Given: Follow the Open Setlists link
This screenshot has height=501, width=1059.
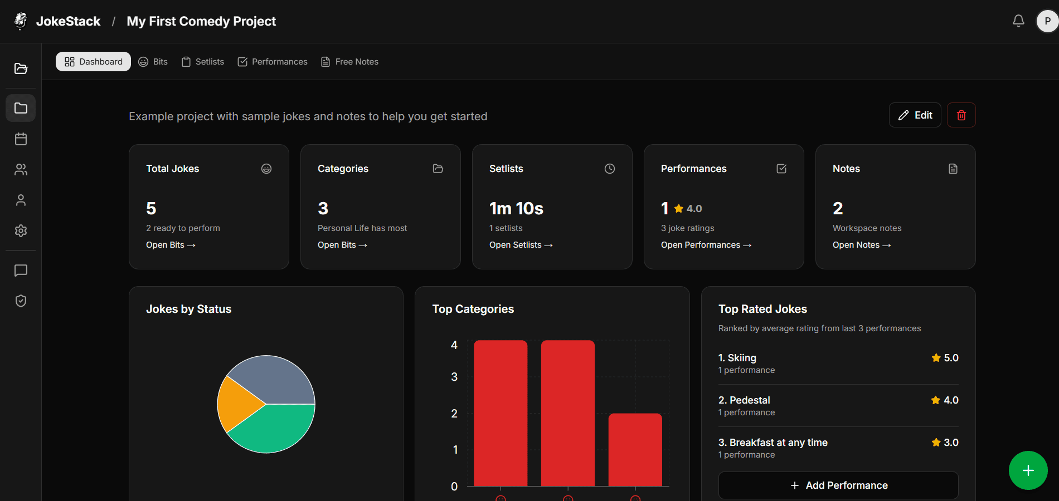Looking at the screenshot, I should pos(521,245).
